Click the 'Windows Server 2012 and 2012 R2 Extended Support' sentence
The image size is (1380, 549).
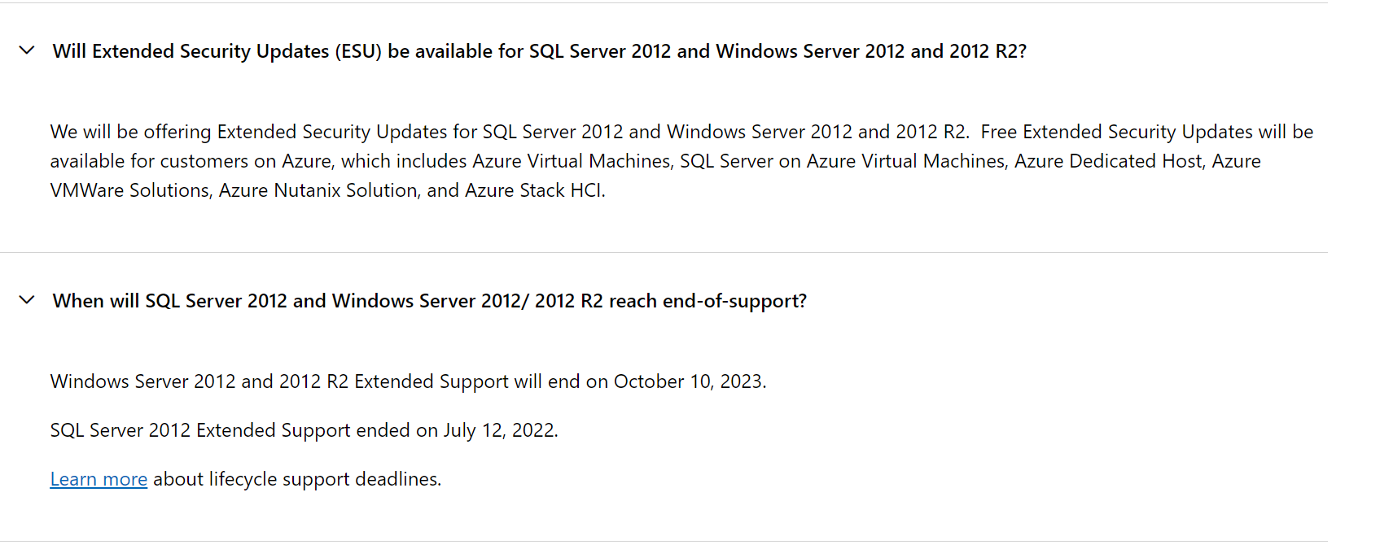408,381
